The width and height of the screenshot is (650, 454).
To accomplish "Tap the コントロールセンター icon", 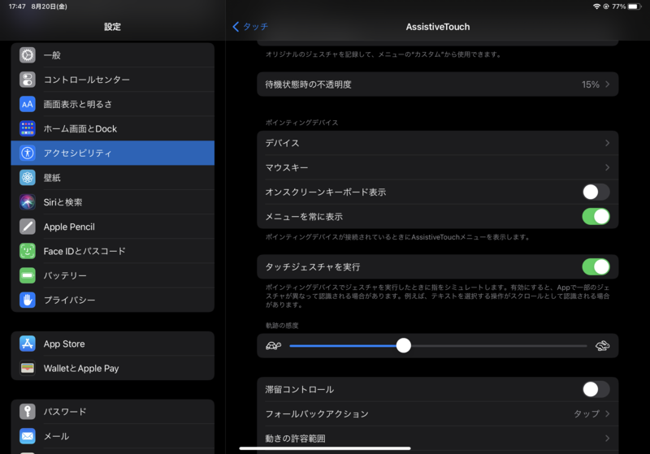I will [28, 80].
